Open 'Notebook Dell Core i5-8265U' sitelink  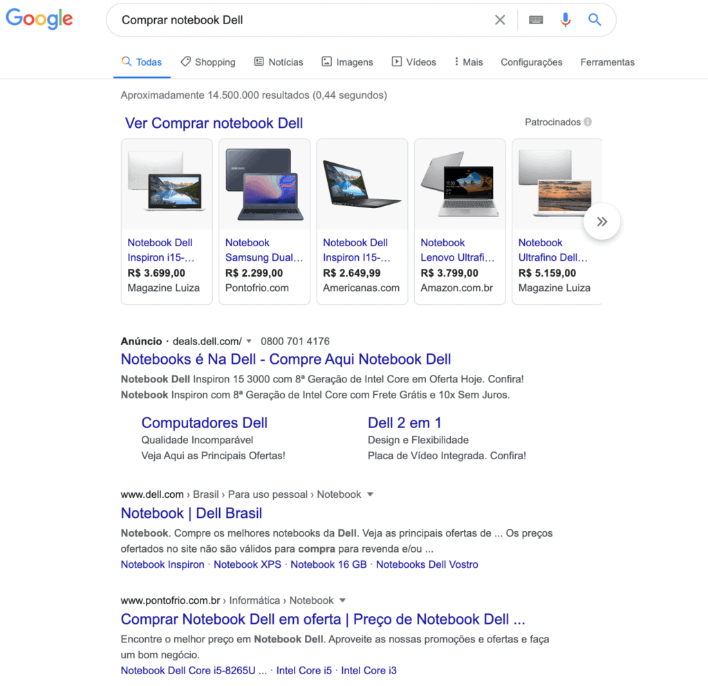pos(194,671)
